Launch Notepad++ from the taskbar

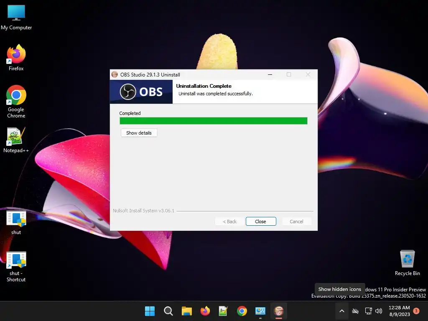pos(223,311)
